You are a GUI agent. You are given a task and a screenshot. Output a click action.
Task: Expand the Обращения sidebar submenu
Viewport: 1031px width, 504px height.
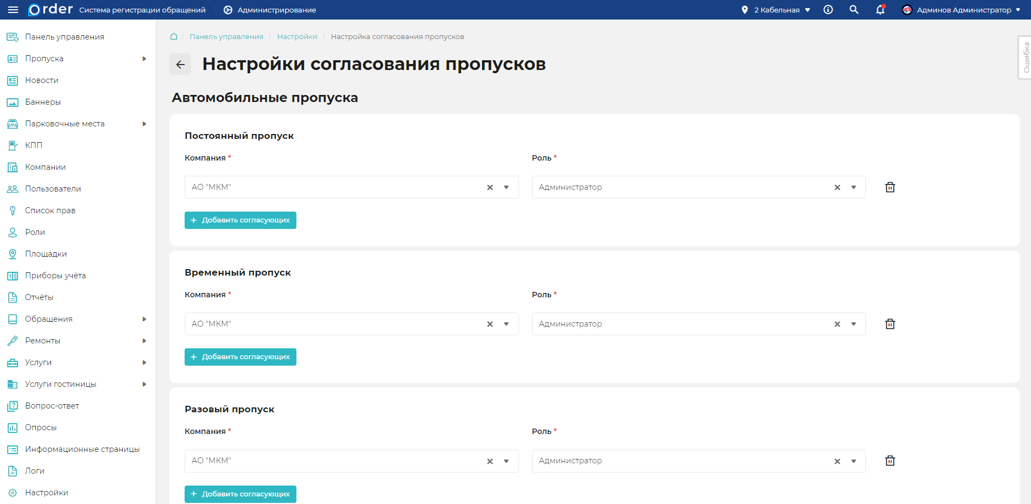coord(144,318)
